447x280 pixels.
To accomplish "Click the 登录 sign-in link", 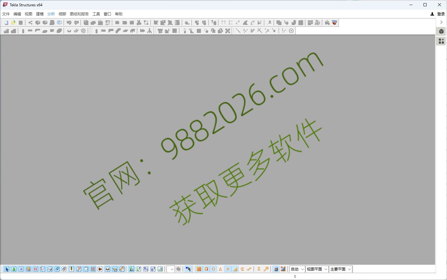I will click(441, 14).
